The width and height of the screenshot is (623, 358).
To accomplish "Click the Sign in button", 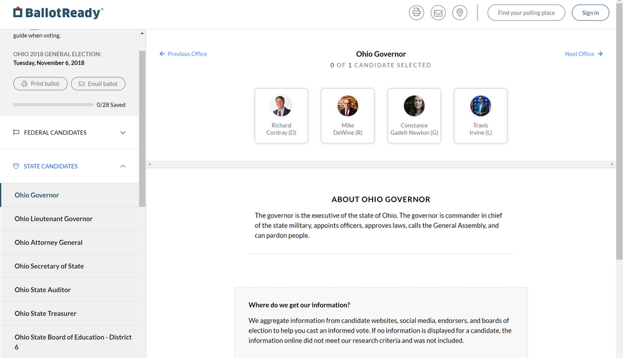I will (590, 13).
